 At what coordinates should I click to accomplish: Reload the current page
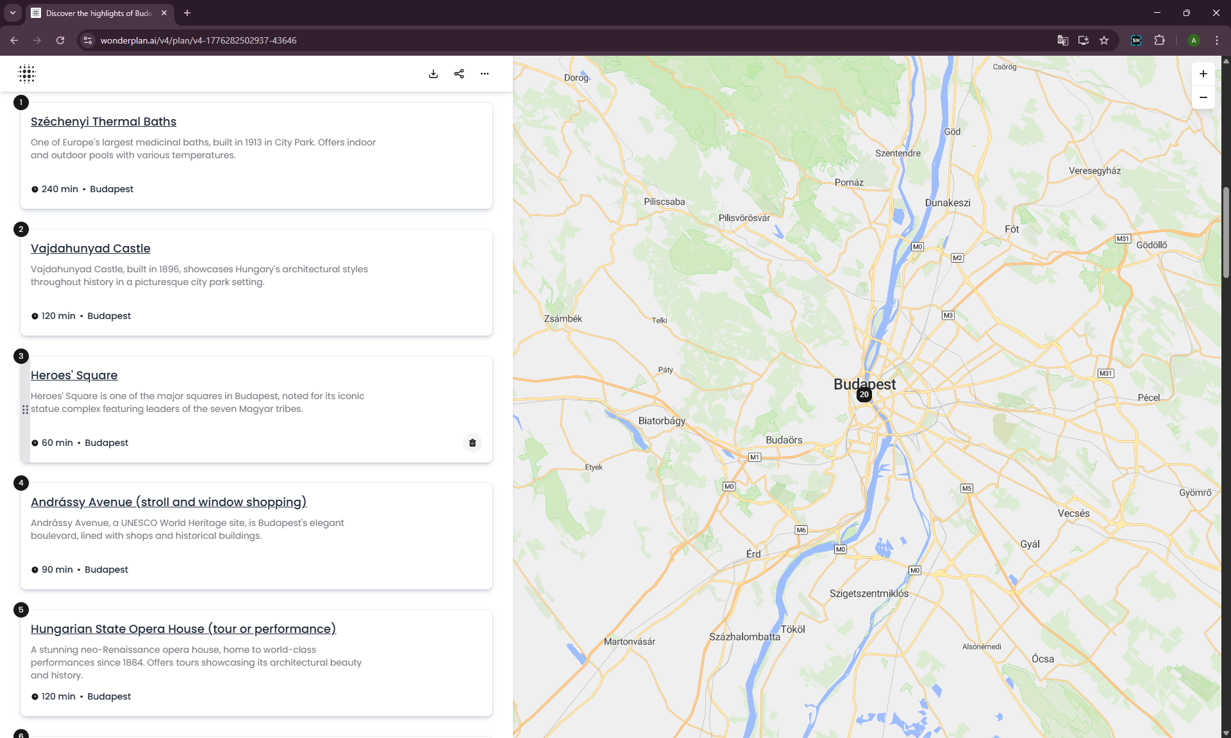pos(60,40)
